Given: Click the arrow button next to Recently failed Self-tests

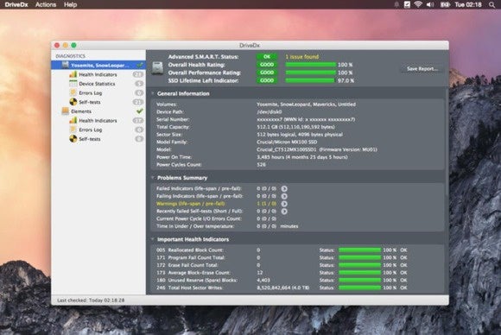Looking at the screenshot, I should click(x=284, y=211).
